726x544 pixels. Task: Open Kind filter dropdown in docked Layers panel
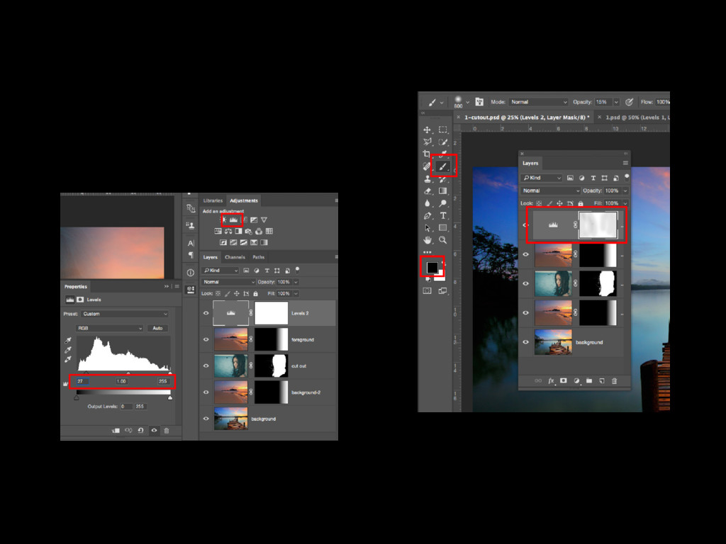pyautogui.click(x=220, y=270)
